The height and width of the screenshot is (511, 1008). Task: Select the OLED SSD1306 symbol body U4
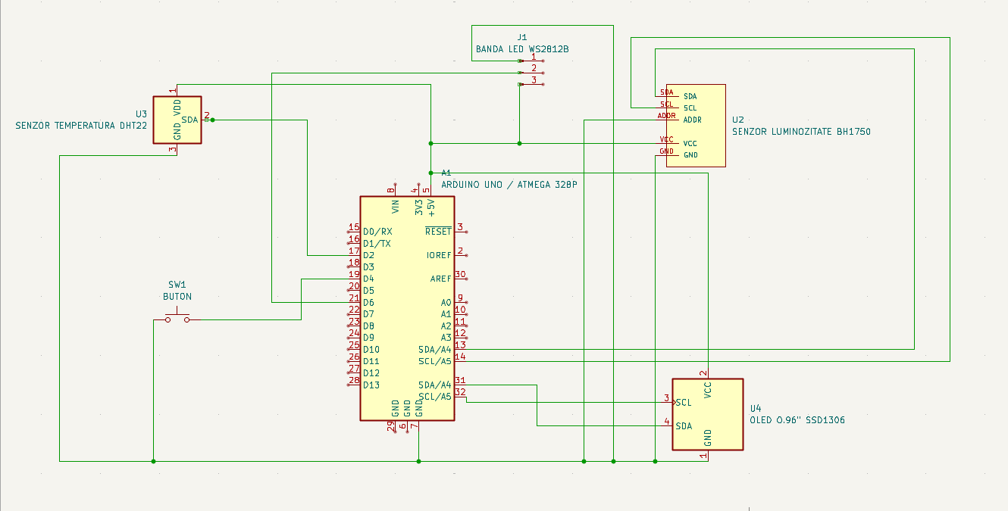point(708,414)
